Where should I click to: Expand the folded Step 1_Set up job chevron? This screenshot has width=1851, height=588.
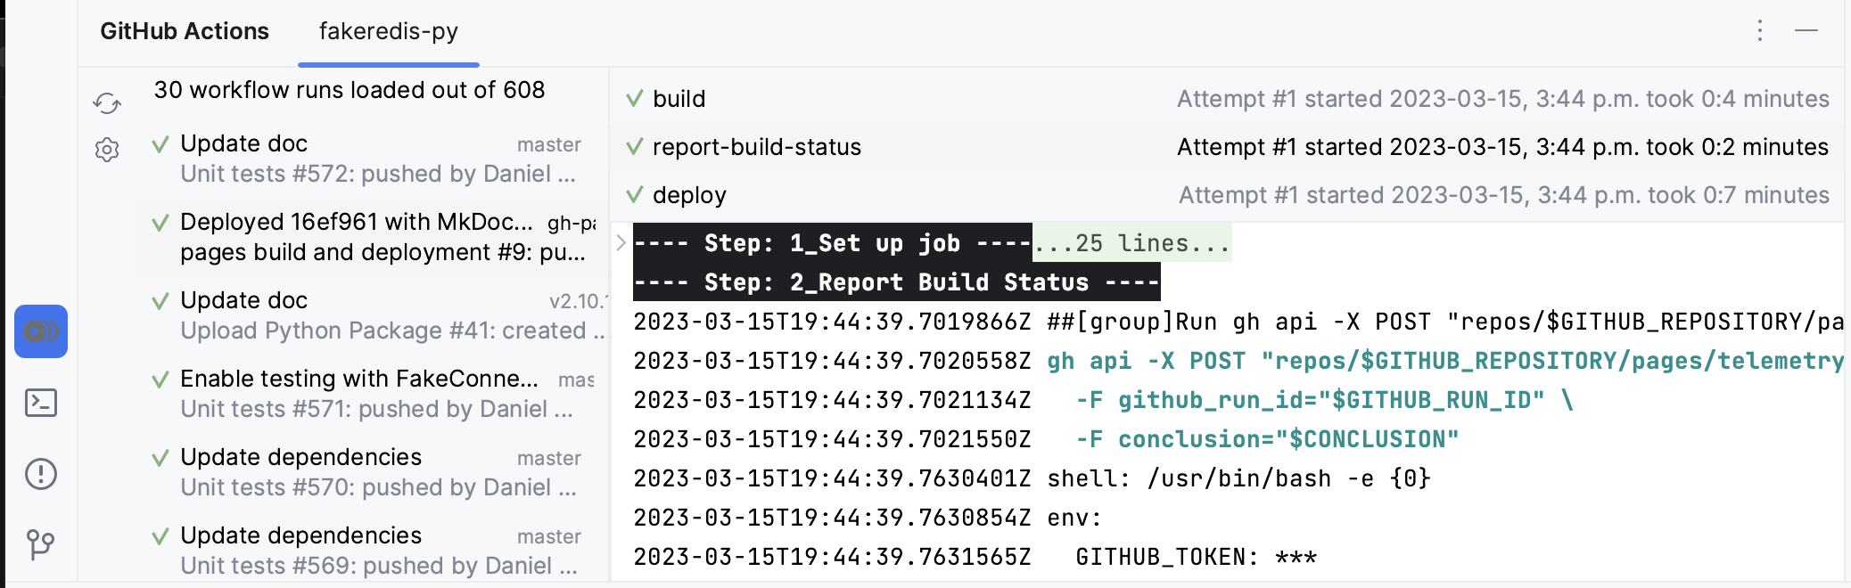tap(621, 242)
